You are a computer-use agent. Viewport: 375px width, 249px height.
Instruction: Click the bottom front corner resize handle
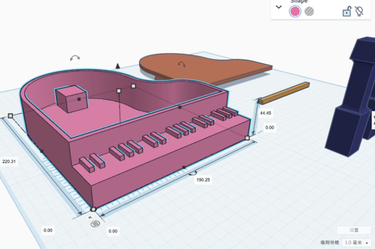[93, 209]
